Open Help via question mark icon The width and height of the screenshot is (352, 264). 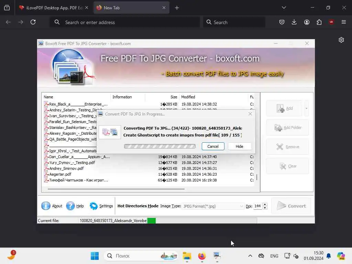[x=70, y=206]
